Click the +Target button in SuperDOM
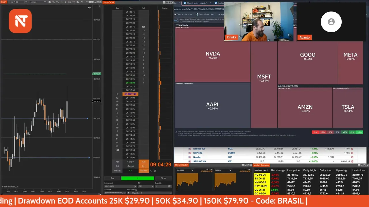Image resolution: width=369 pixels, height=207 pixels. click(131, 162)
